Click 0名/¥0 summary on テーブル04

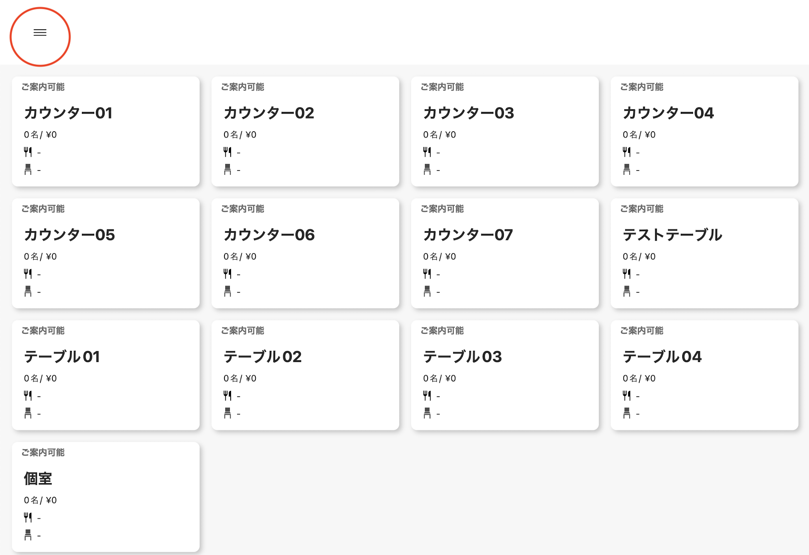tap(639, 378)
